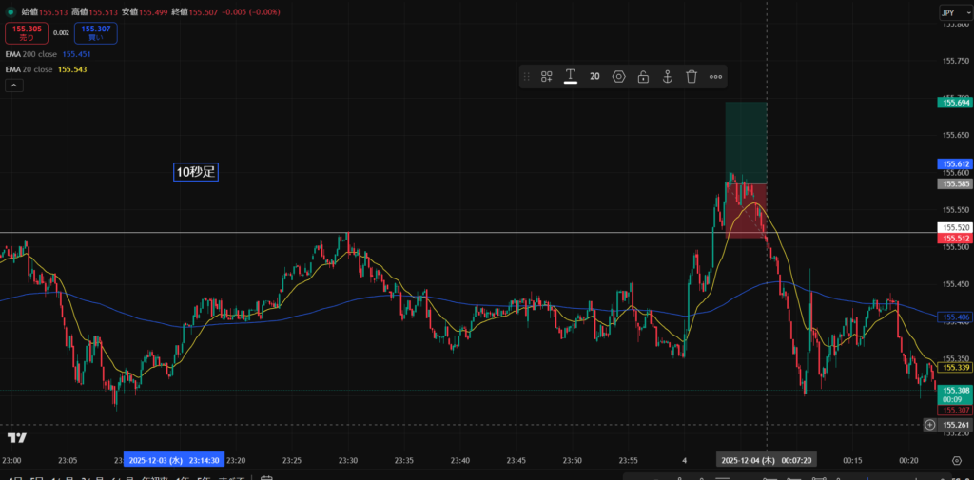This screenshot has height=480, width=974.
Task: Select the 10秒足 text label on chart
Action: pyautogui.click(x=196, y=172)
